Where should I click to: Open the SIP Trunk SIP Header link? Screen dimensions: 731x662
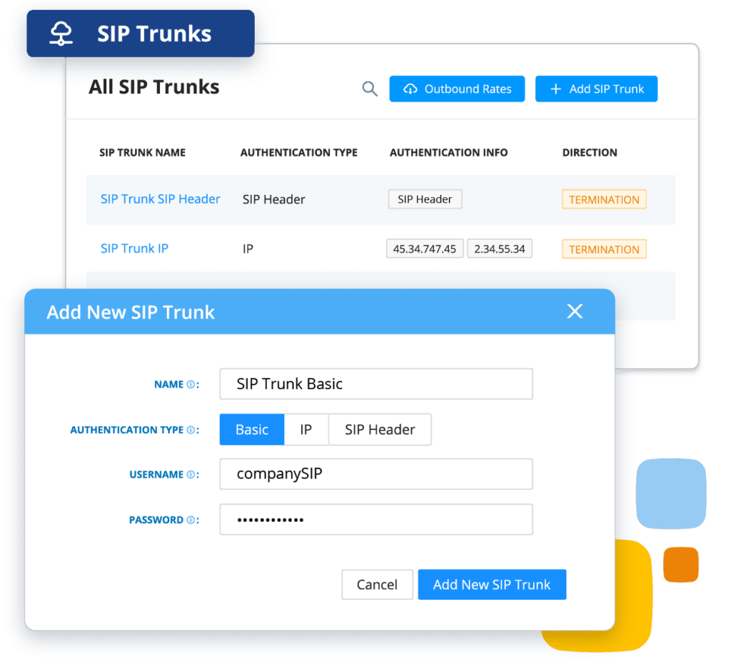(161, 199)
